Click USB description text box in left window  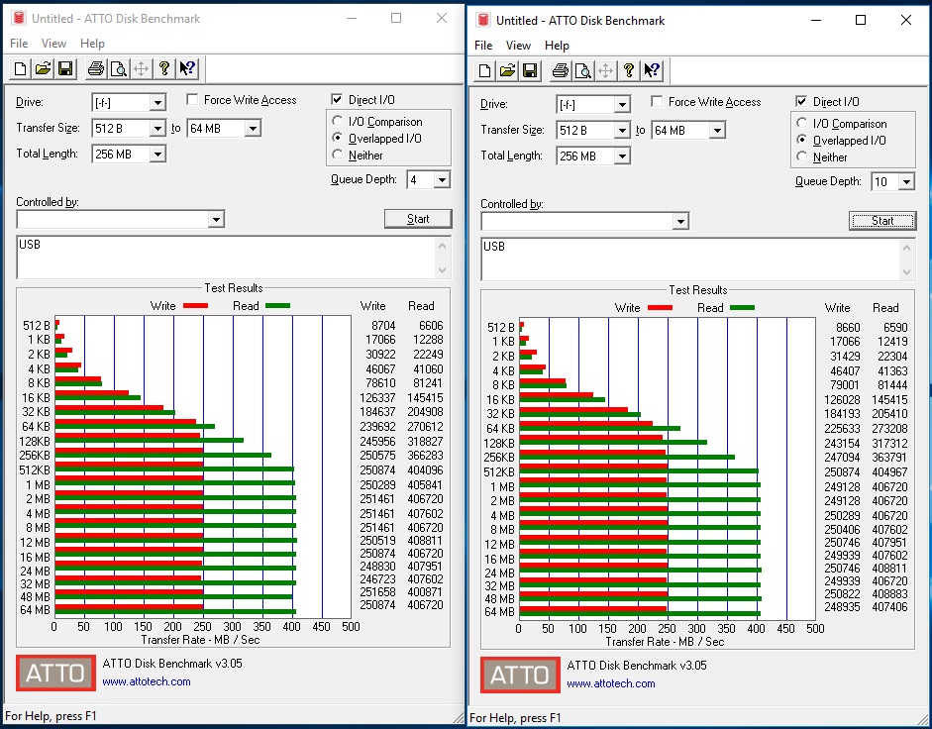tap(226, 257)
